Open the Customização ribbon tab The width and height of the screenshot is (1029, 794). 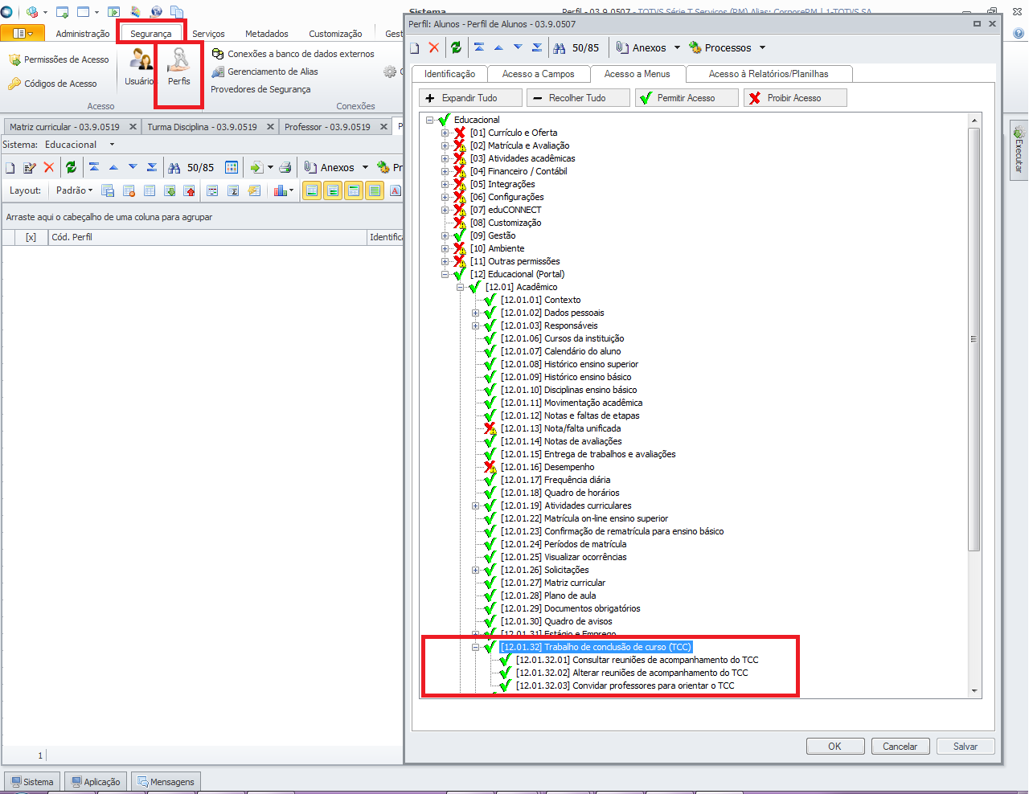pyautogui.click(x=335, y=34)
